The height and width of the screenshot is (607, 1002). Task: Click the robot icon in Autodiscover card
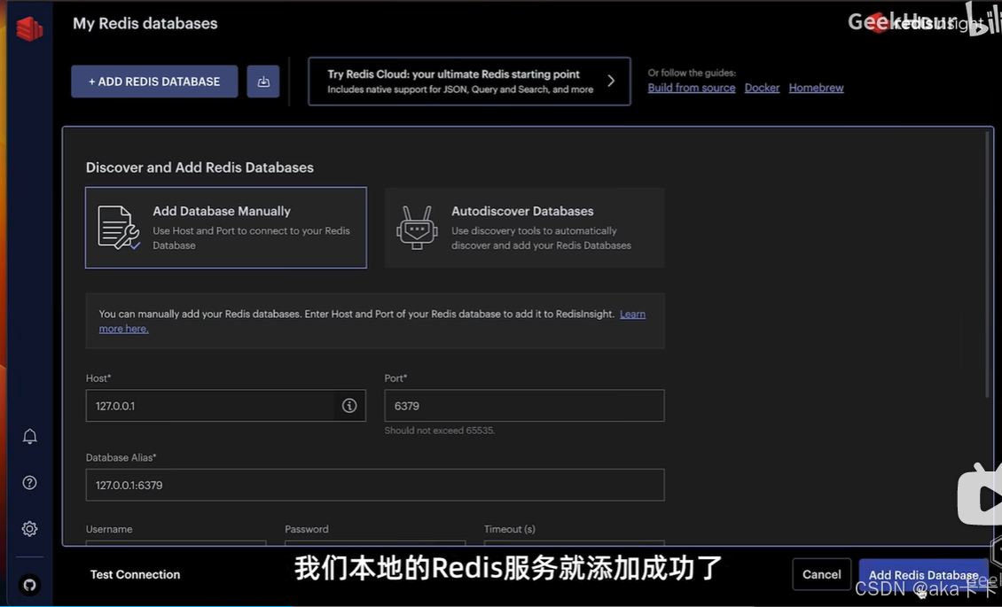pyautogui.click(x=417, y=228)
